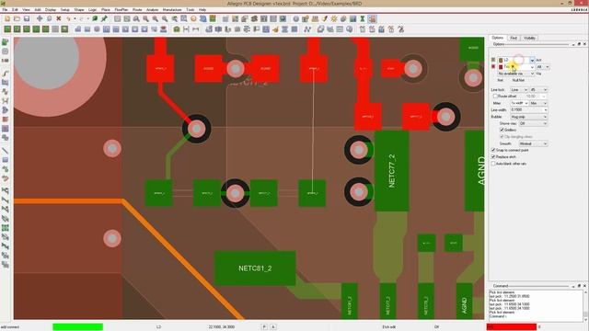Toggle the Replace etch checkbox
The width and height of the screenshot is (589, 331).
493,157
